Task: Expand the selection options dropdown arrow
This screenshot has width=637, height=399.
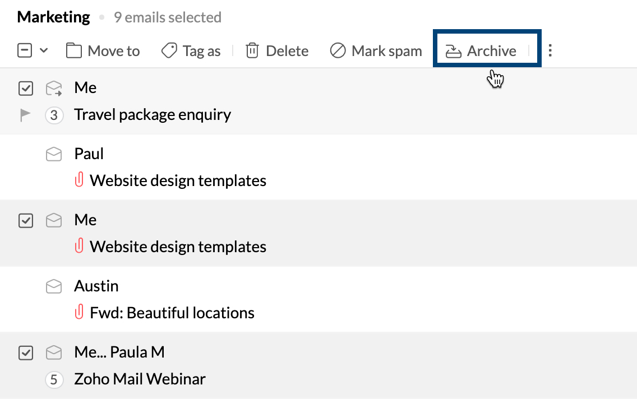Action: coord(44,51)
